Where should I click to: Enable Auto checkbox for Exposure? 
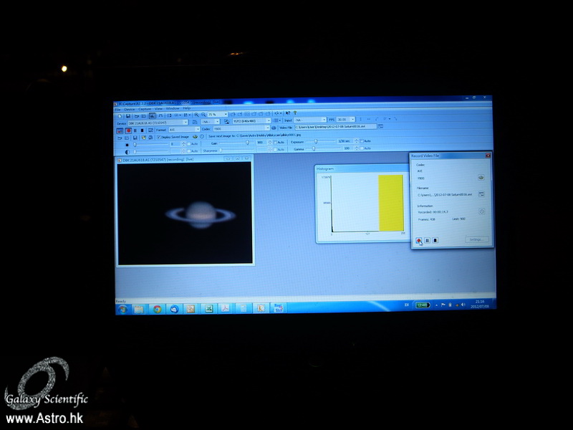[x=362, y=141]
